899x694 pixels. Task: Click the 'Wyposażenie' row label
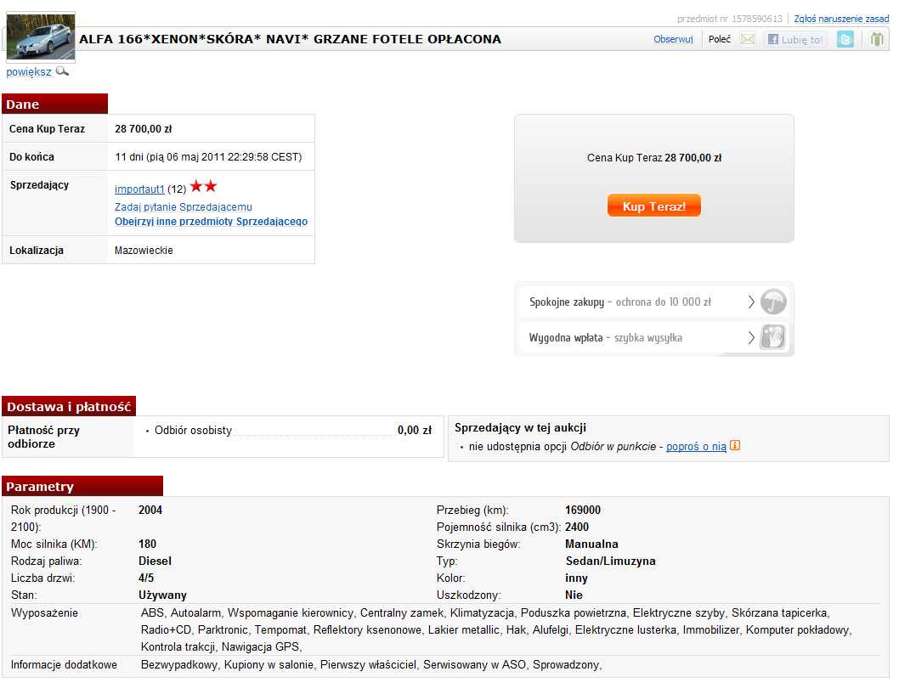pos(44,612)
